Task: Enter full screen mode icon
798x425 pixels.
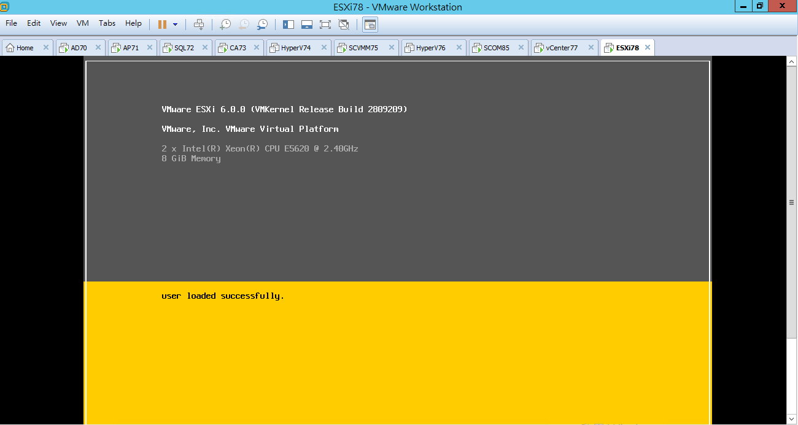Action: 325,25
